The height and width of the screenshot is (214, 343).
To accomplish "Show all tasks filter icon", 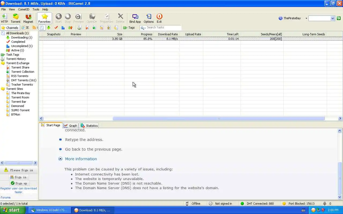I will click(42, 28).
